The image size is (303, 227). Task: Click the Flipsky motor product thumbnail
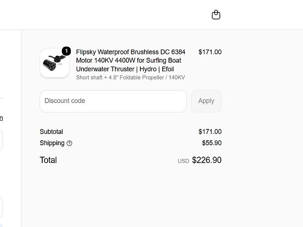coord(55,63)
